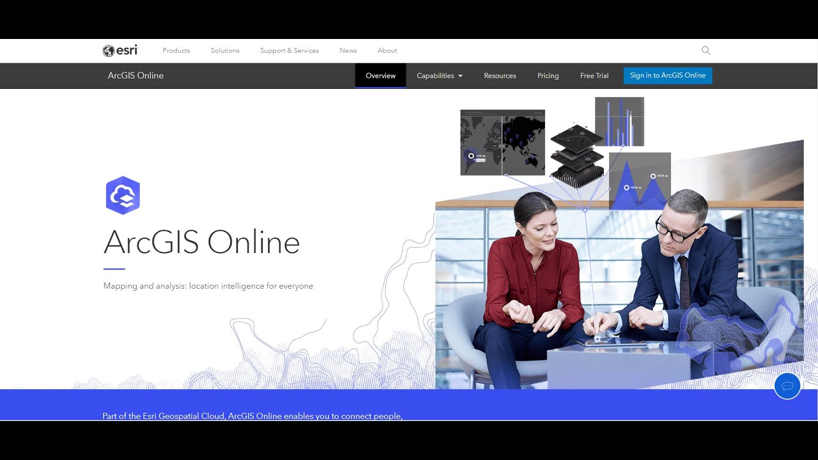The image size is (818, 460).
Task: Click the bar chart graphic
Action: (619, 121)
